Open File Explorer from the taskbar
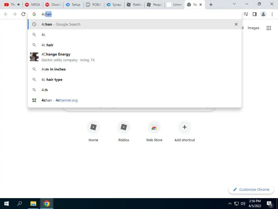This screenshot has width=278, height=209. coord(33,204)
